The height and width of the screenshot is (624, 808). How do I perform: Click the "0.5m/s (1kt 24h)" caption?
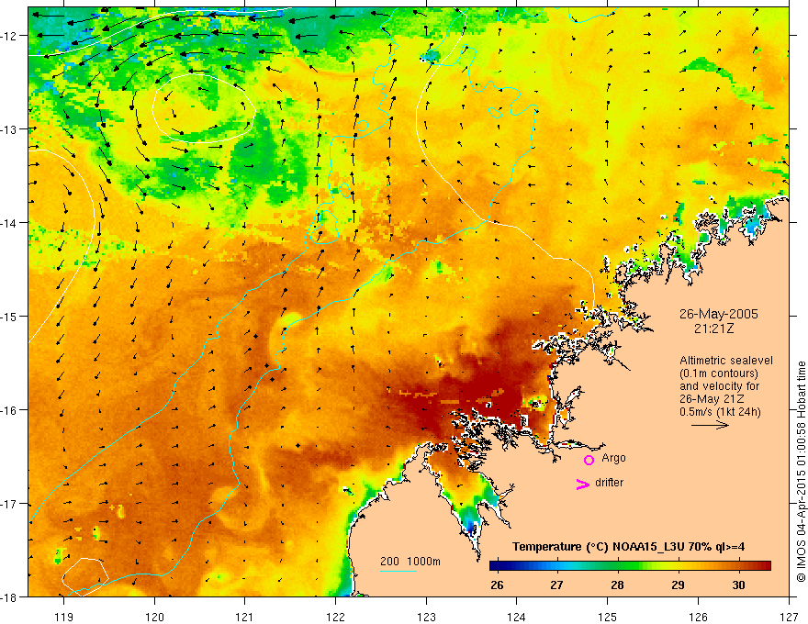(720, 411)
